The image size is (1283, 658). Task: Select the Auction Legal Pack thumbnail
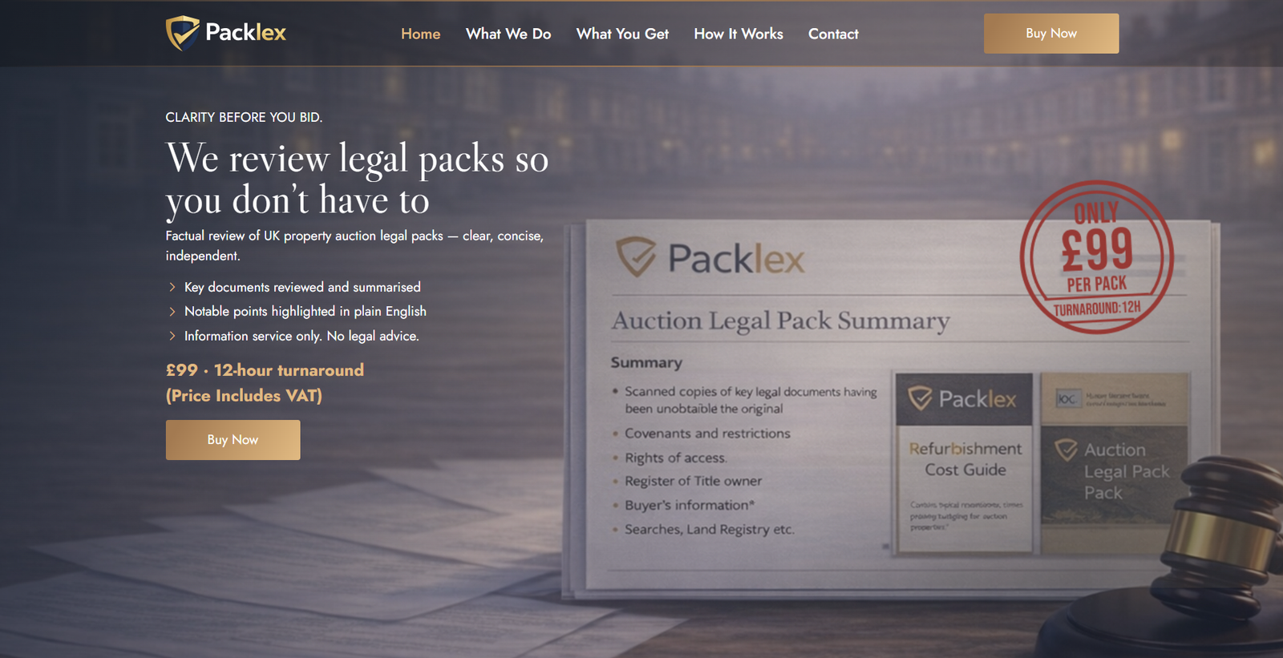point(1115,462)
